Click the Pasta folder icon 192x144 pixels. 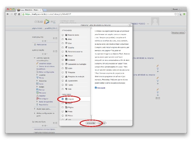coord(66,111)
